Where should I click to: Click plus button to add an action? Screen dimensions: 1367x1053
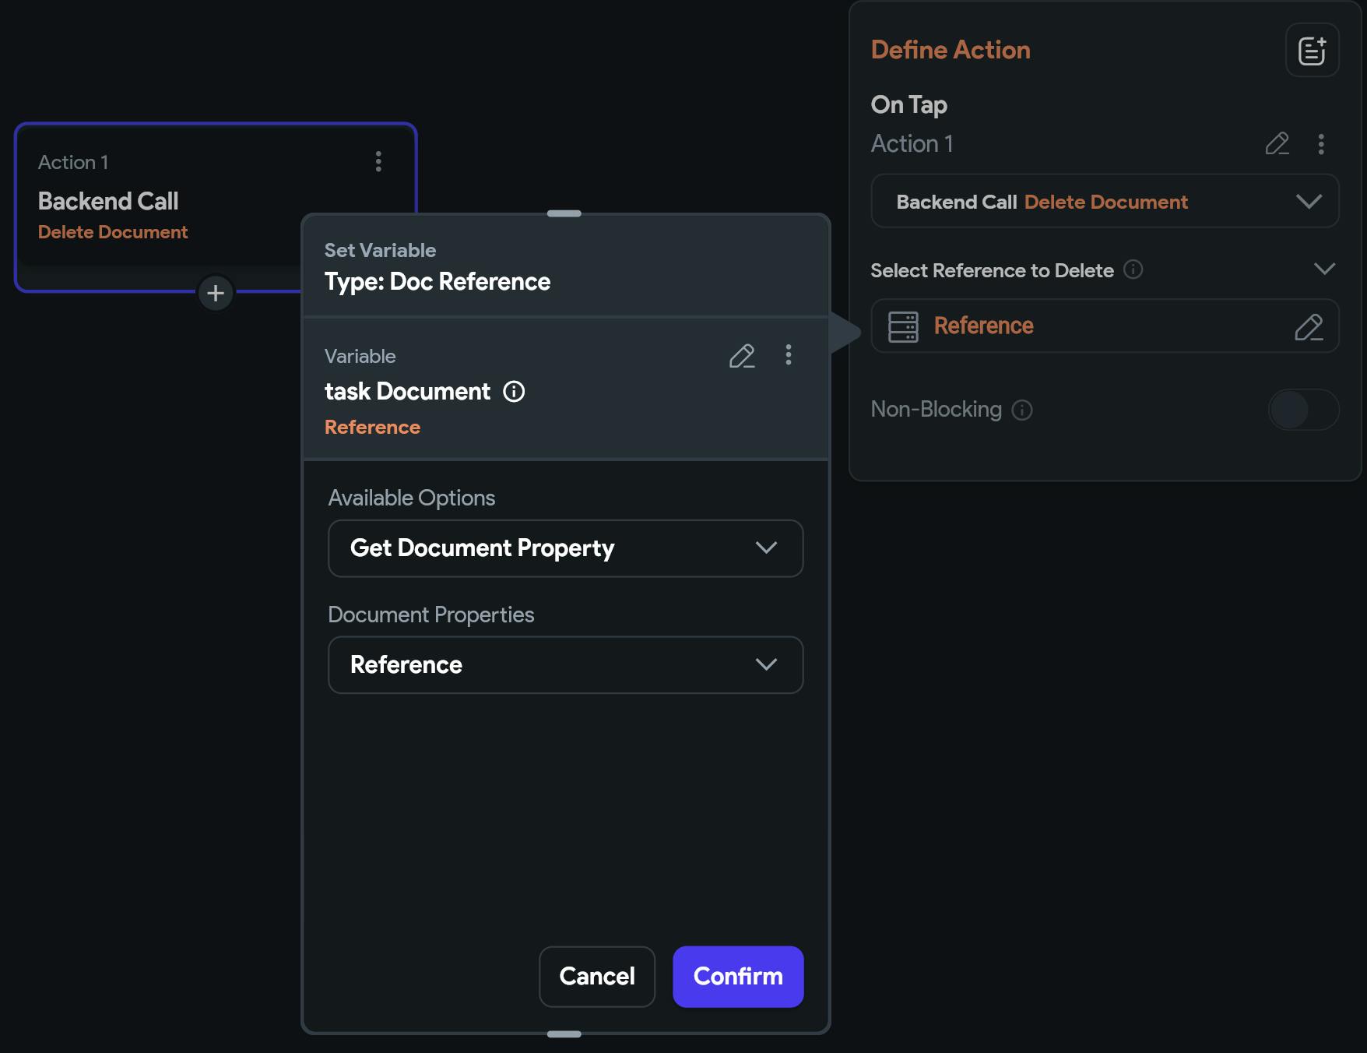coord(216,294)
